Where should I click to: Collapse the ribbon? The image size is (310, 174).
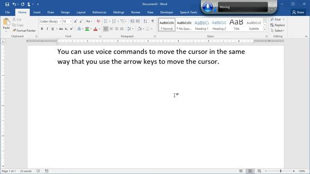pos(306,36)
